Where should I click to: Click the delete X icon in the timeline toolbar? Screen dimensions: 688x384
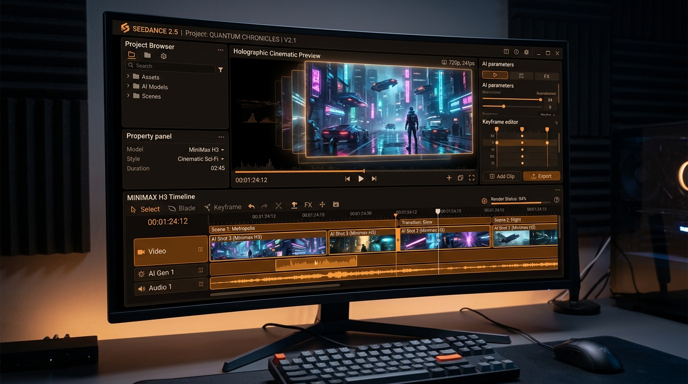279,205
